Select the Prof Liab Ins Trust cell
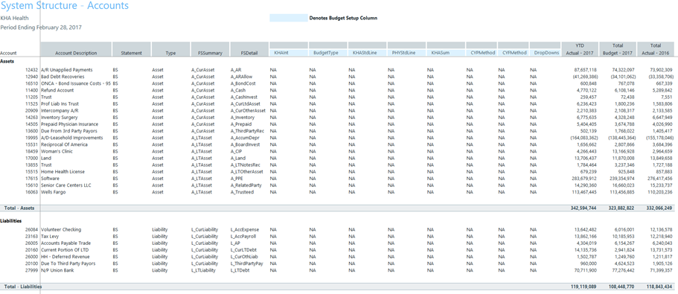The height and width of the screenshot is (294, 678). tap(60, 103)
